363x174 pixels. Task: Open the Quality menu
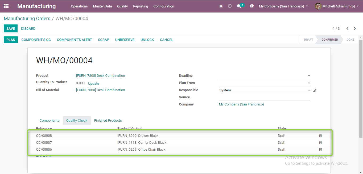click(122, 6)
